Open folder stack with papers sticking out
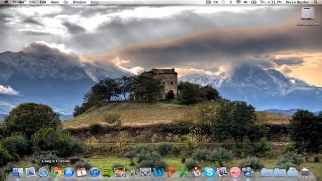The width and height of the screenshot is (322, 181). [292, 172]
